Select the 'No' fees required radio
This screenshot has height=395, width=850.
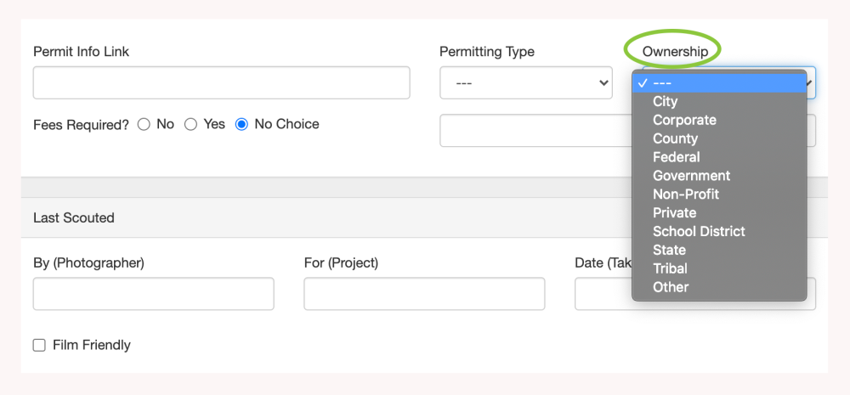(144, 124)
